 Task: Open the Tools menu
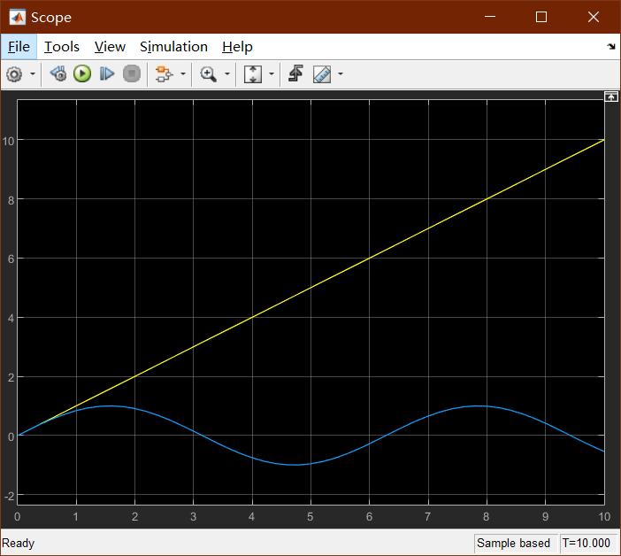(62, 47)
